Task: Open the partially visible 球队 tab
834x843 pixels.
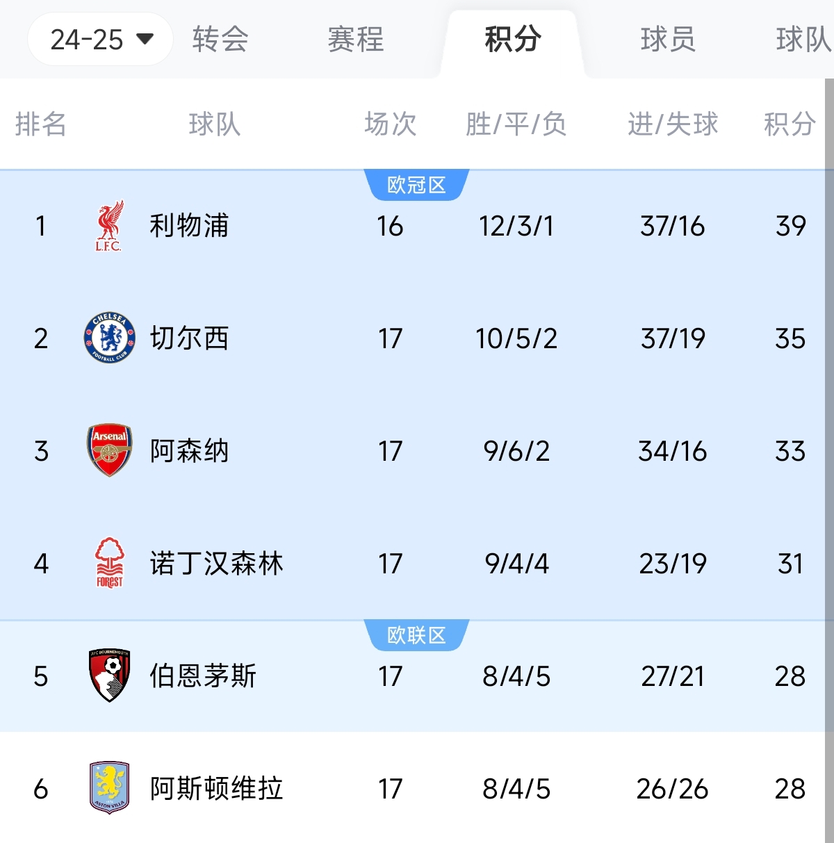Action: coord(803,40)
